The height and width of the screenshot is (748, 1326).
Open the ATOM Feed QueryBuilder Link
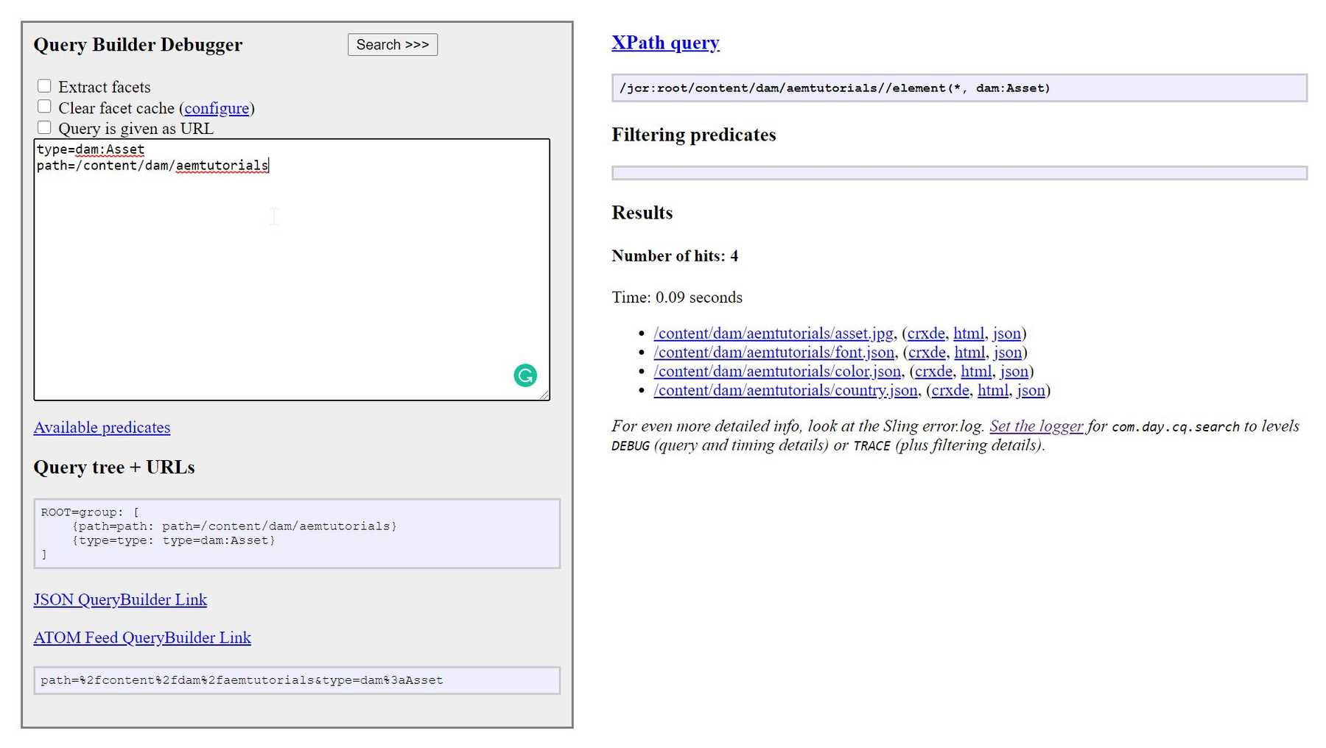(x=142, y=638)
